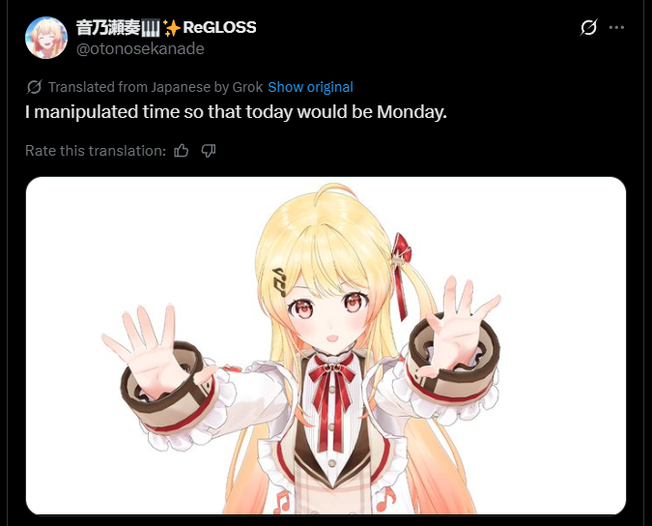Image resolution: width=652 pixels, height=526 pixels.
Task: Rate the translation with thumbs up
Action: coord(182,151)
